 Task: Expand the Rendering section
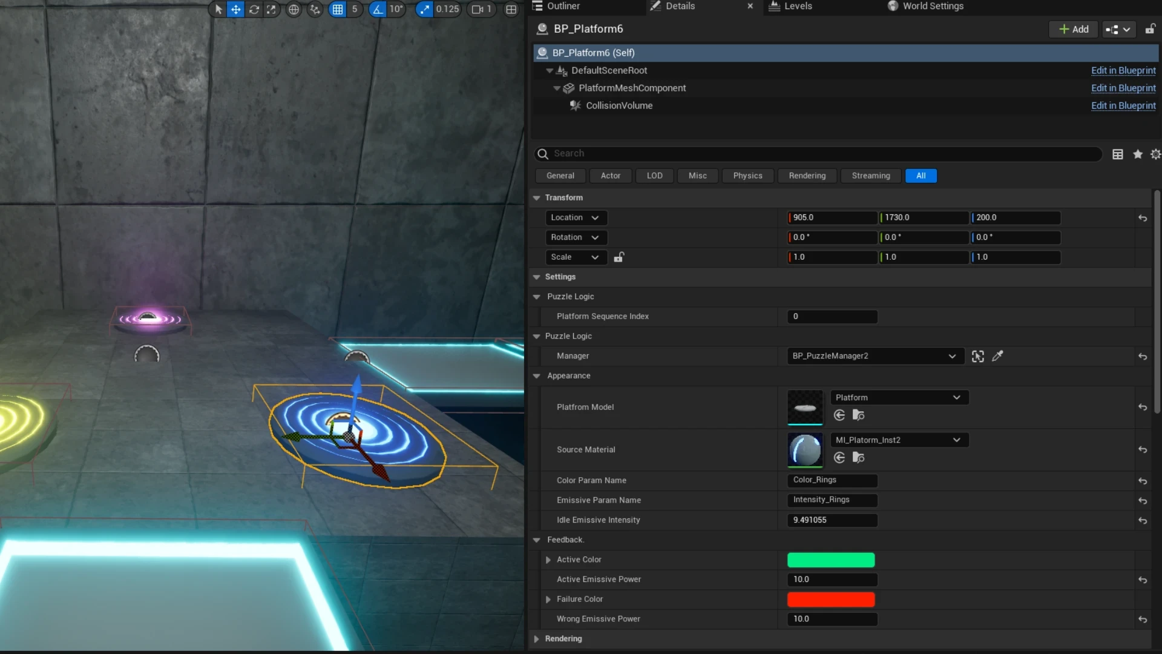point(536,639)
